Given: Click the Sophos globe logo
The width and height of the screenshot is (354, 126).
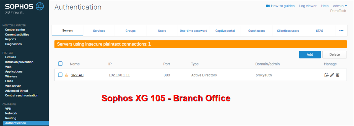Looking at the screenshot, I should [40, 6].
